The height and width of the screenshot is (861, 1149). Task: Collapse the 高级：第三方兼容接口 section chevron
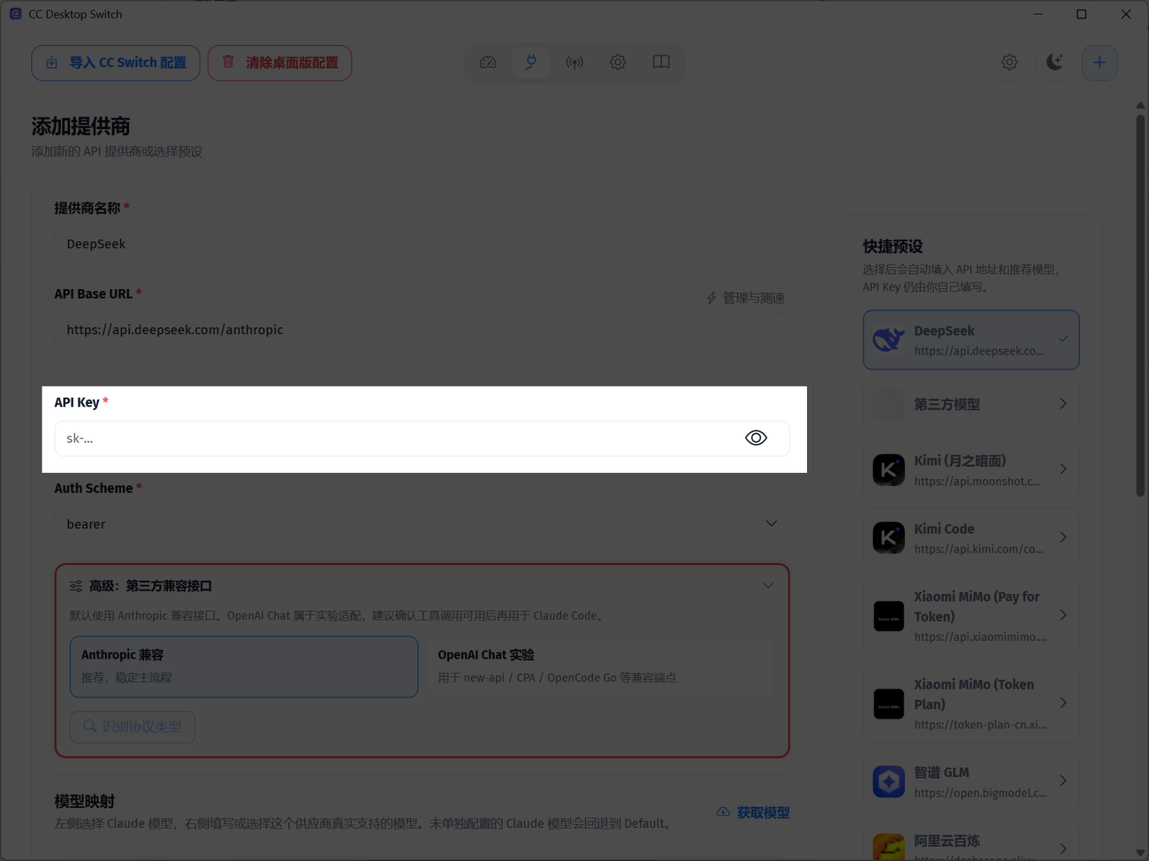[768, 586]
